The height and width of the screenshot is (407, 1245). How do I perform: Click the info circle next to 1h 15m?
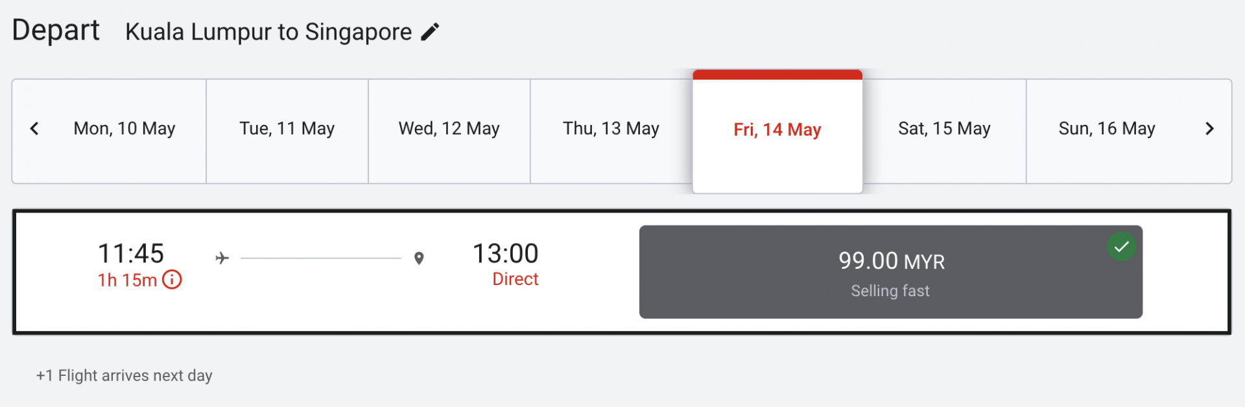click(x=171, y=280)
